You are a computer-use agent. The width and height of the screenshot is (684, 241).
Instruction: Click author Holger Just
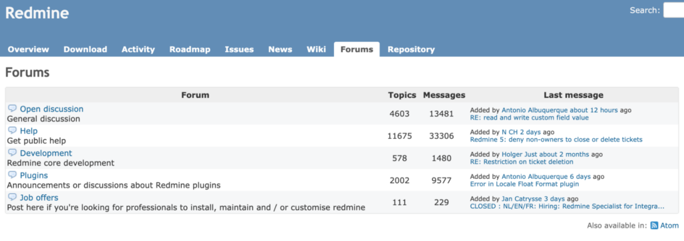(x=520, y=154)
